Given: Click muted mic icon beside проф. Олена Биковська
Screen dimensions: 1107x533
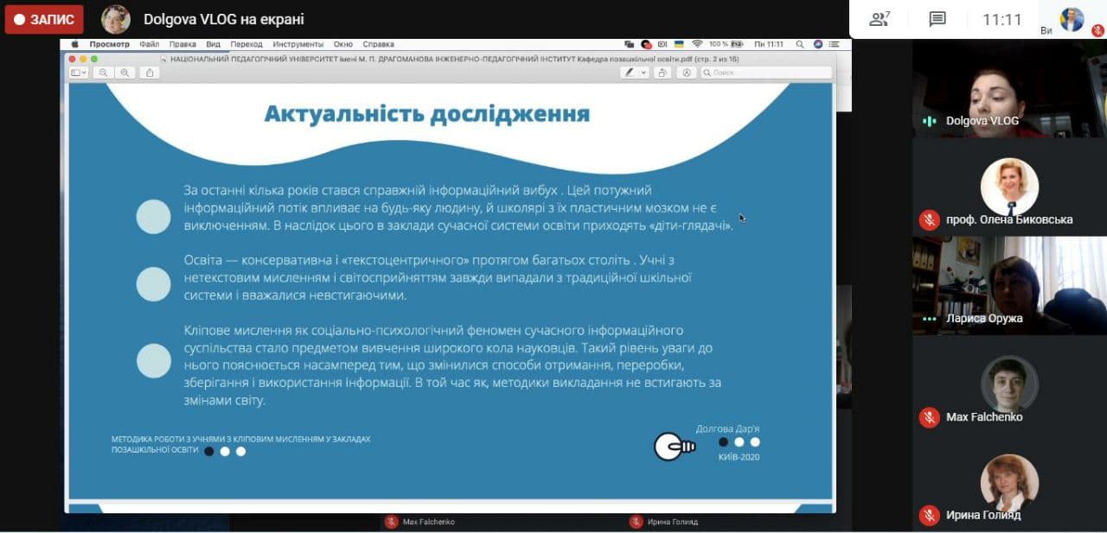Looking at the screenshot, I should [x=930, y=219].
